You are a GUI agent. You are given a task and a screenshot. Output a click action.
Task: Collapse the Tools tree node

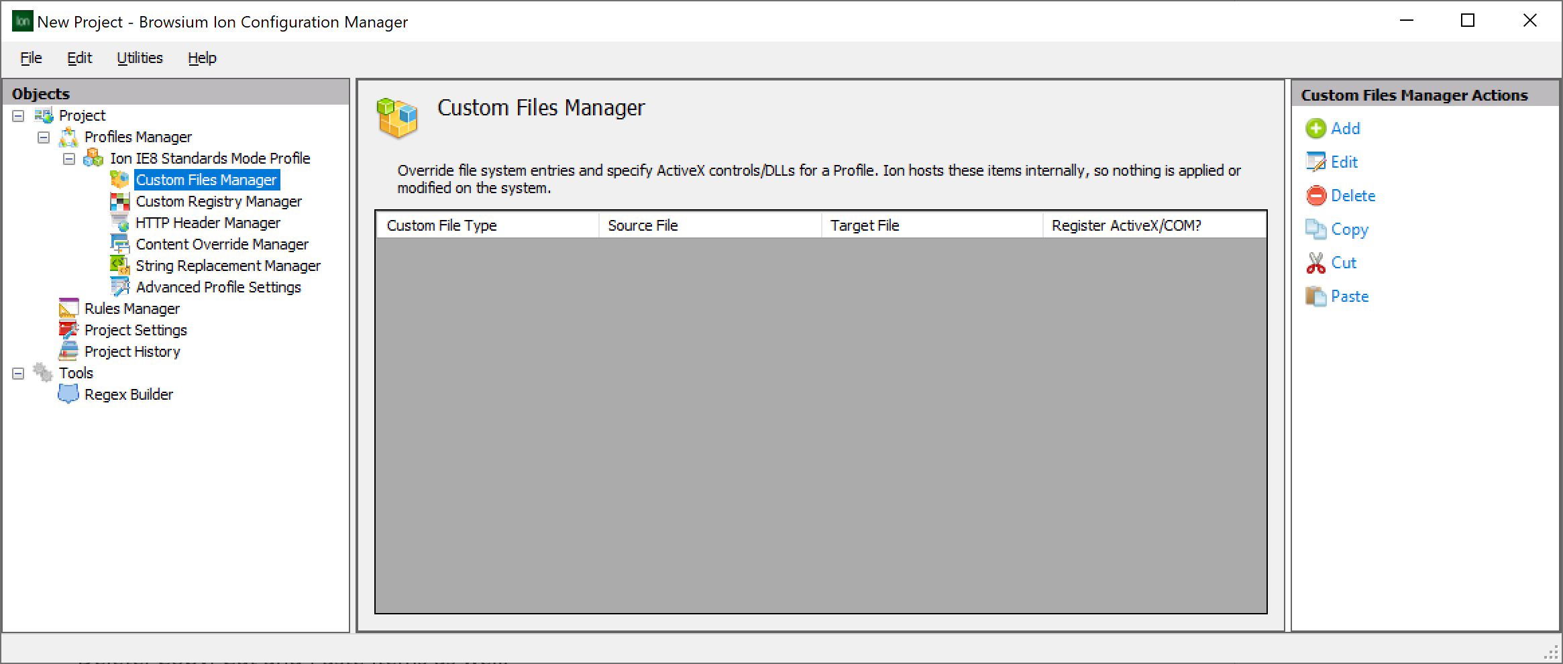pyautogui.click(x=17, y=373)
